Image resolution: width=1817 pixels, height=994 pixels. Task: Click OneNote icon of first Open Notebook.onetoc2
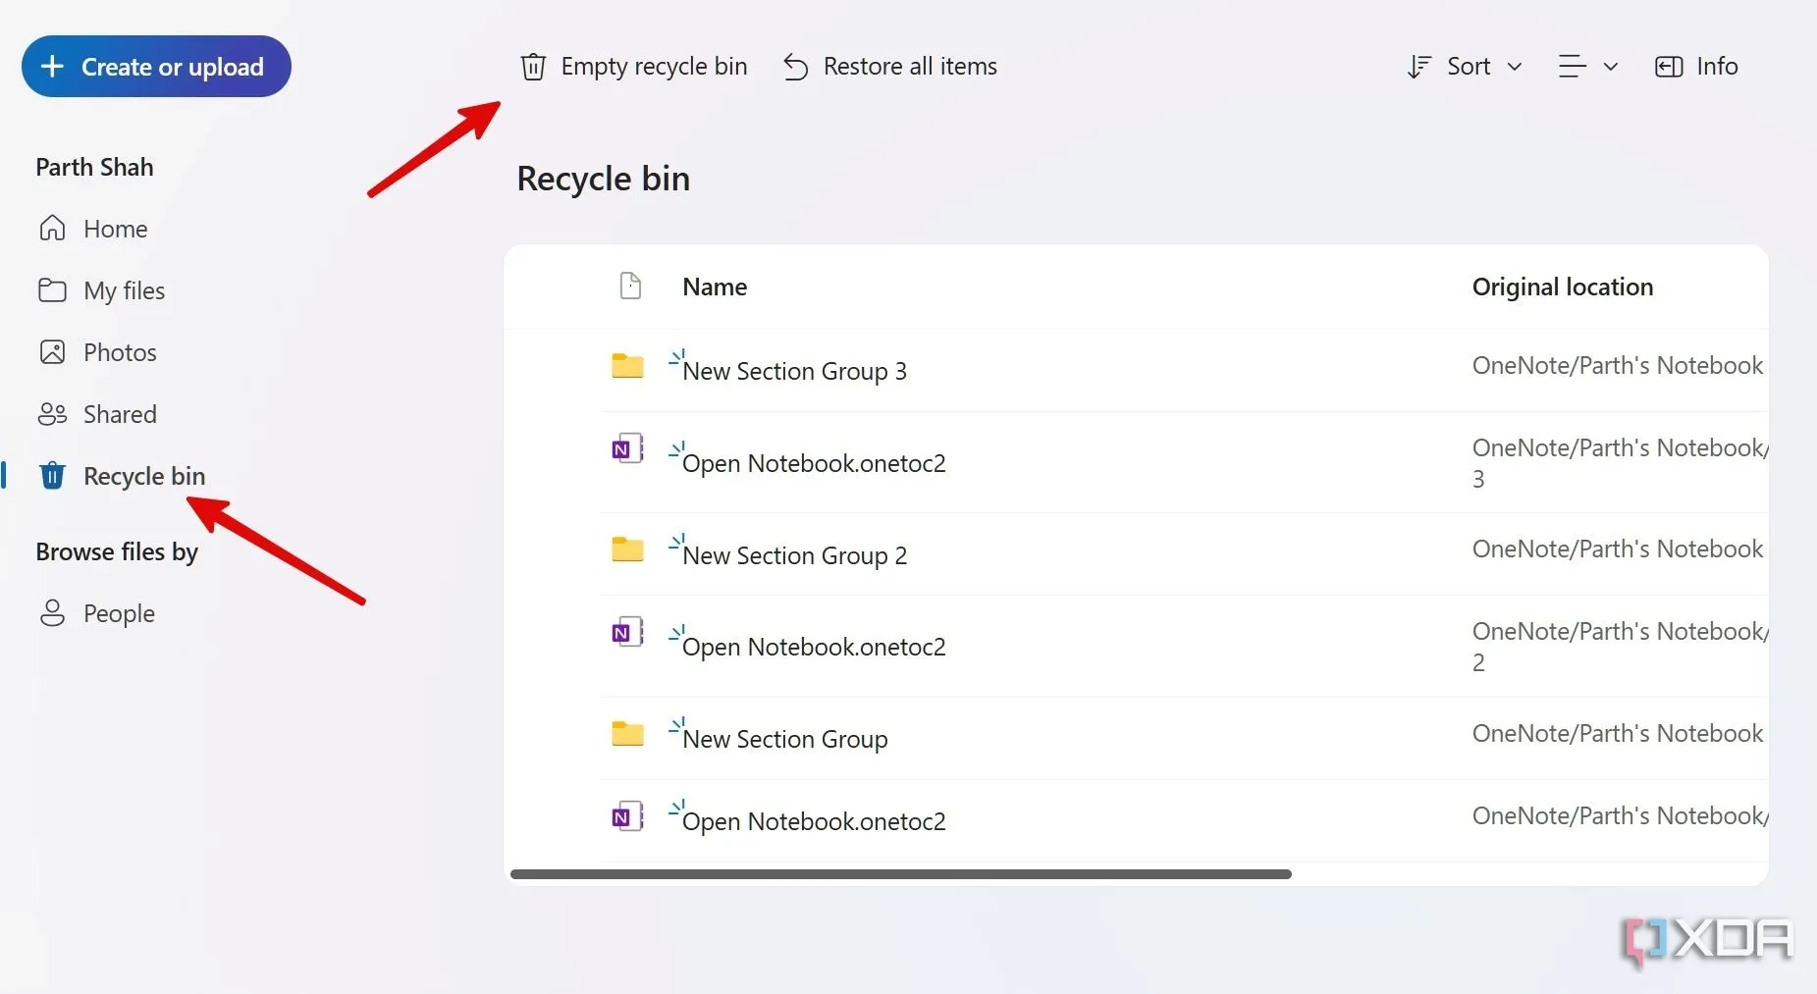pos(627,448)
